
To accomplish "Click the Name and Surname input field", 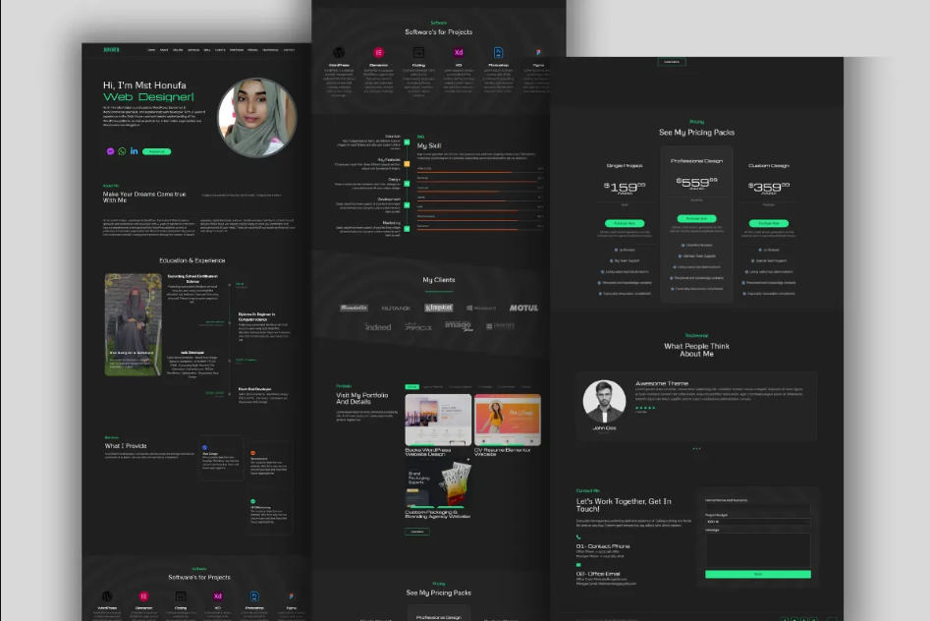I will coord(757,506).
